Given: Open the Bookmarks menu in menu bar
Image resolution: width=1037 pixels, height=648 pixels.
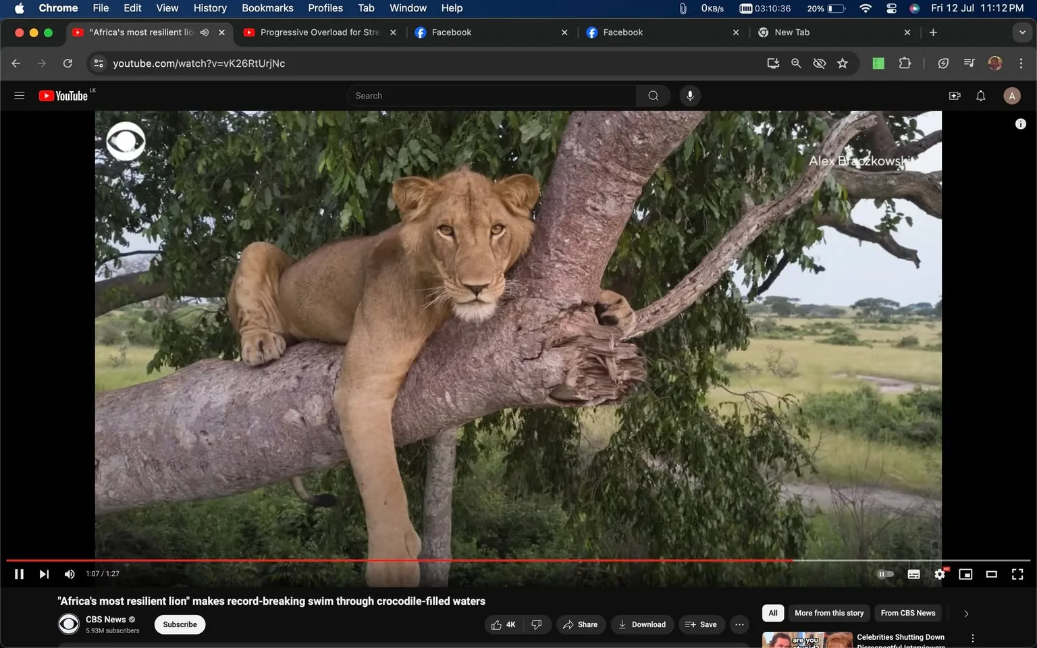Looking at the screenshot, I should point(267,8).
